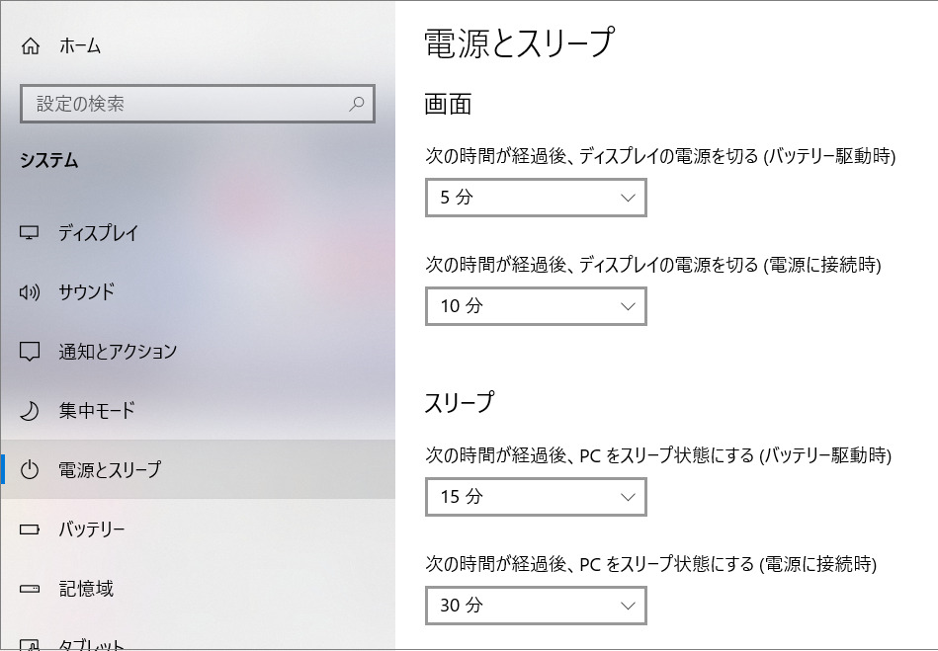Click the 通知とアクション speech bubble icon

tap(30, 352)
